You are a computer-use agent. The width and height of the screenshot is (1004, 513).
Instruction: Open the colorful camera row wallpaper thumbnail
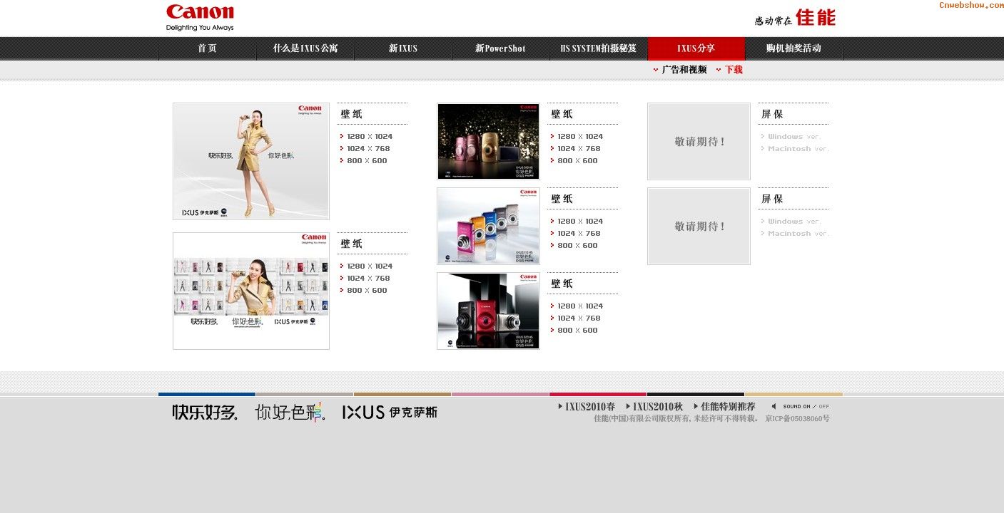pos(488,226)
